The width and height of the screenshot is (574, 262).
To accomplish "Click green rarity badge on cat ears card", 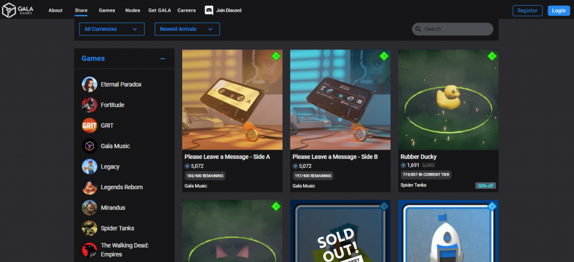I will pos(276,206).
